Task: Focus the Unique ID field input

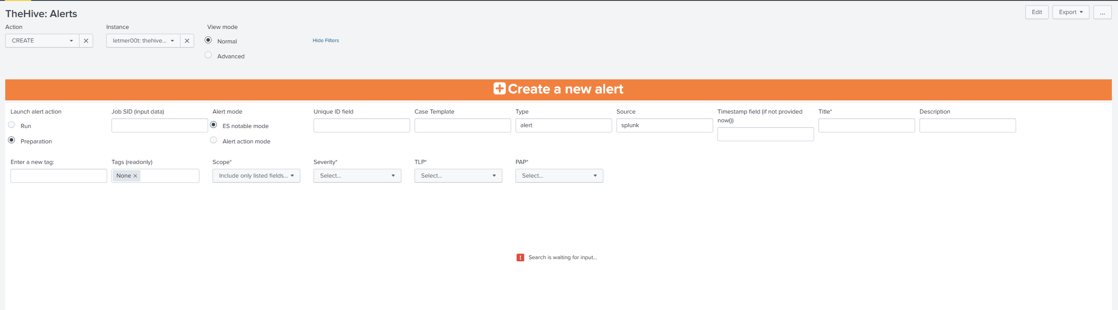Action: 362,125
